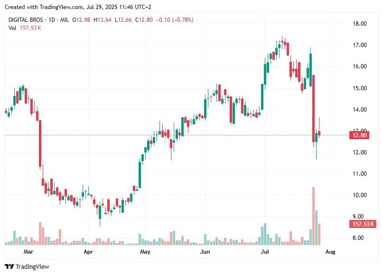
Task: Select the DIGITAL BROS symbol title
Action: click(x=26, y=20)
